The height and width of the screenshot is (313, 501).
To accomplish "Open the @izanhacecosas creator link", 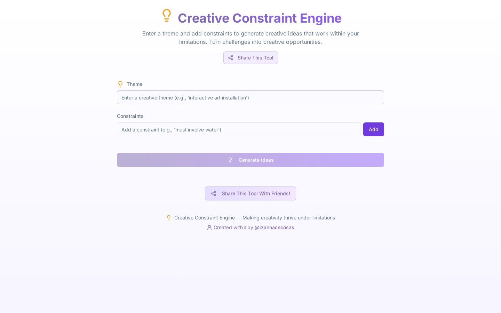I will (x=274, y=227).
